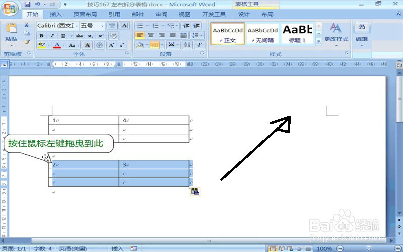403x252 pixels.
Task: Insert enclosed character (circled 字)
Action: click(99, 45)
